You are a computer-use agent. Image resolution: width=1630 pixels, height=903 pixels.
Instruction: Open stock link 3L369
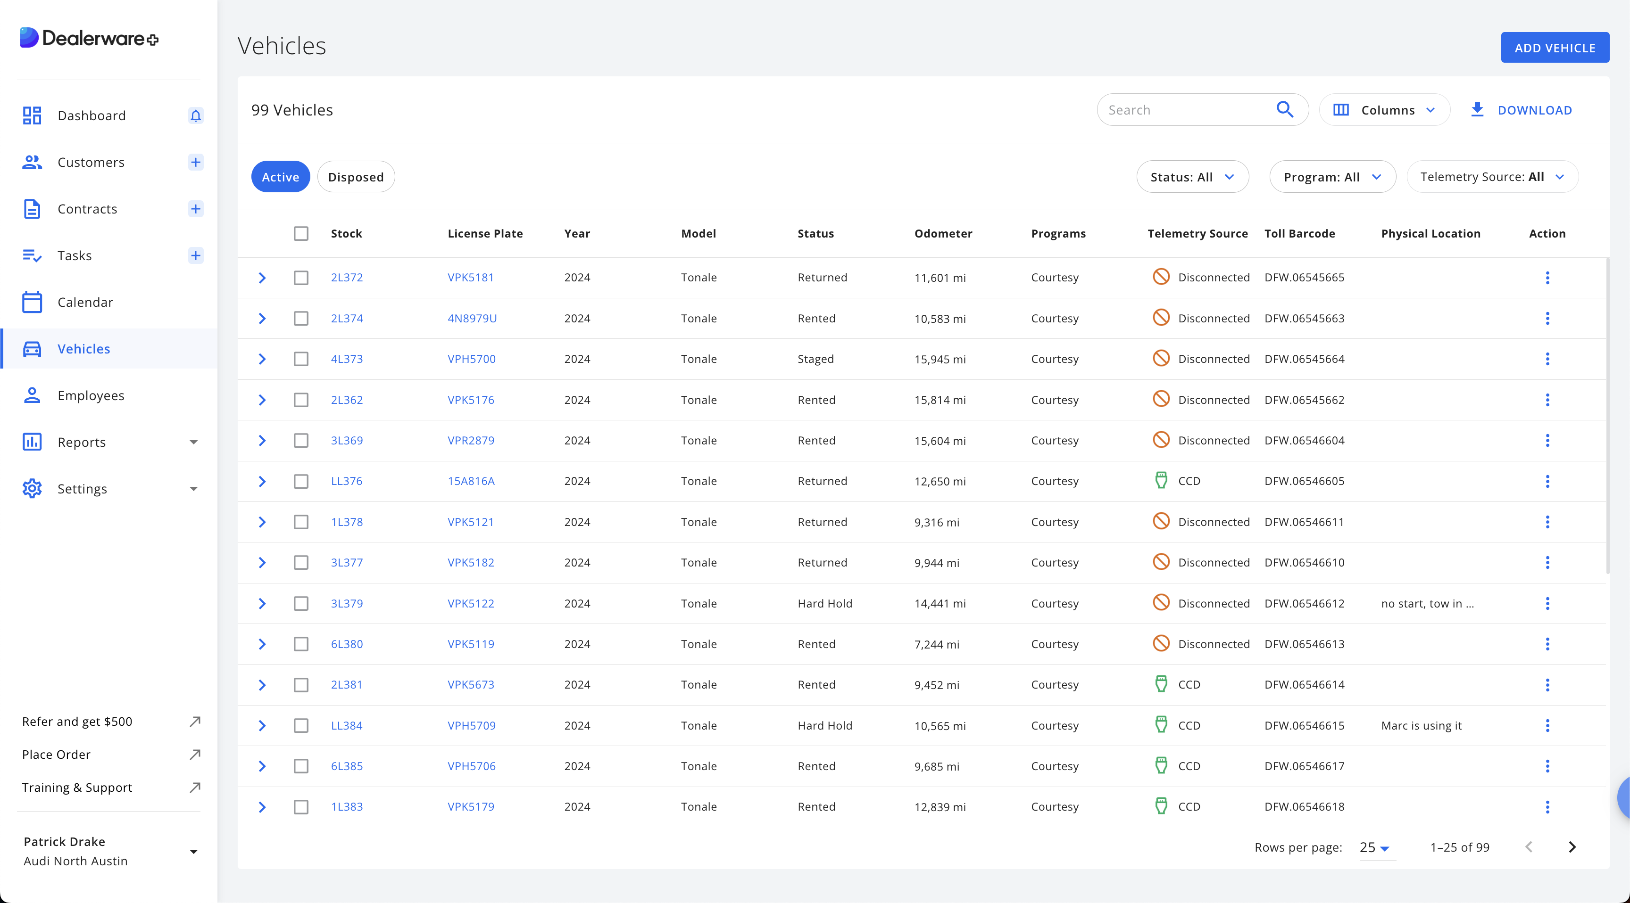347,440
